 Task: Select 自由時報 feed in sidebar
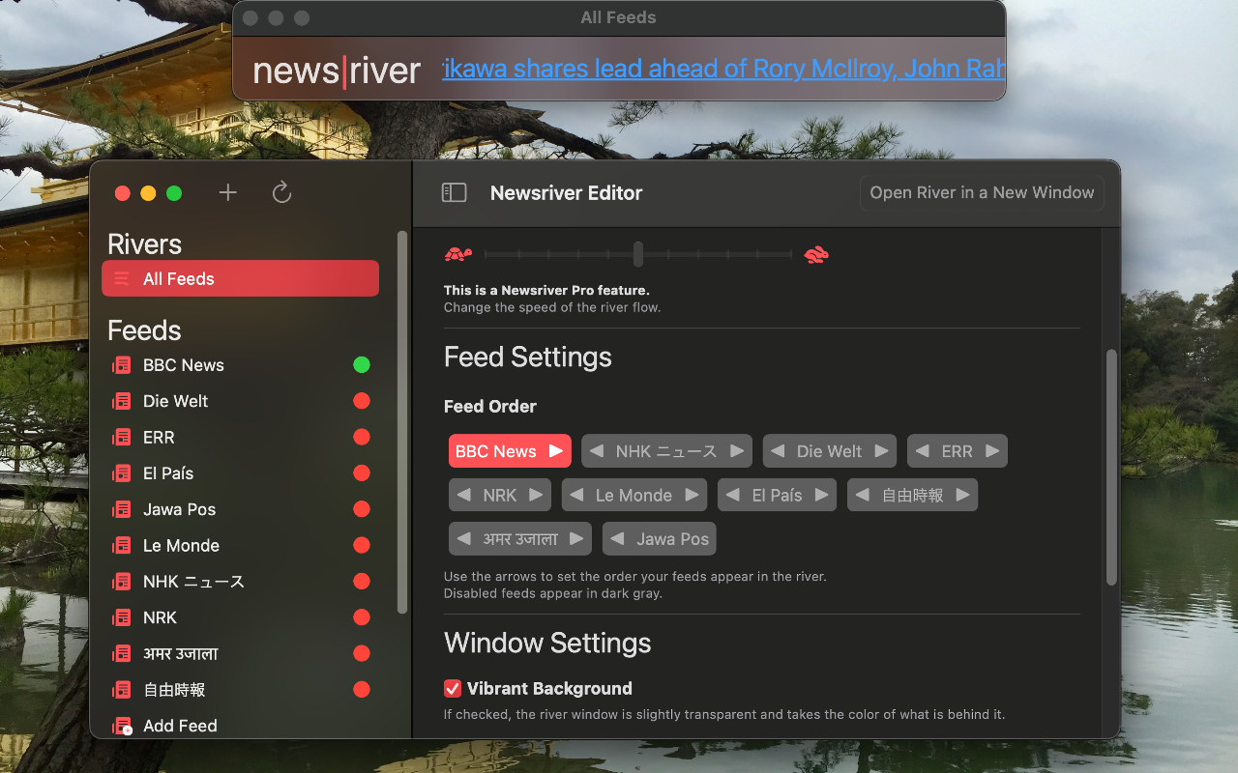click(240, 690)
